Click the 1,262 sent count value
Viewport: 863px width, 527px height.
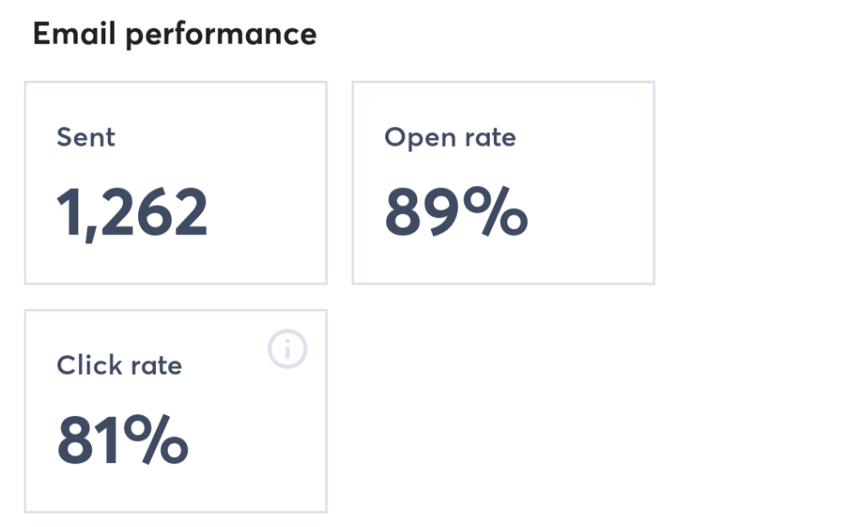pyautogui.click(x=132, y=210)
